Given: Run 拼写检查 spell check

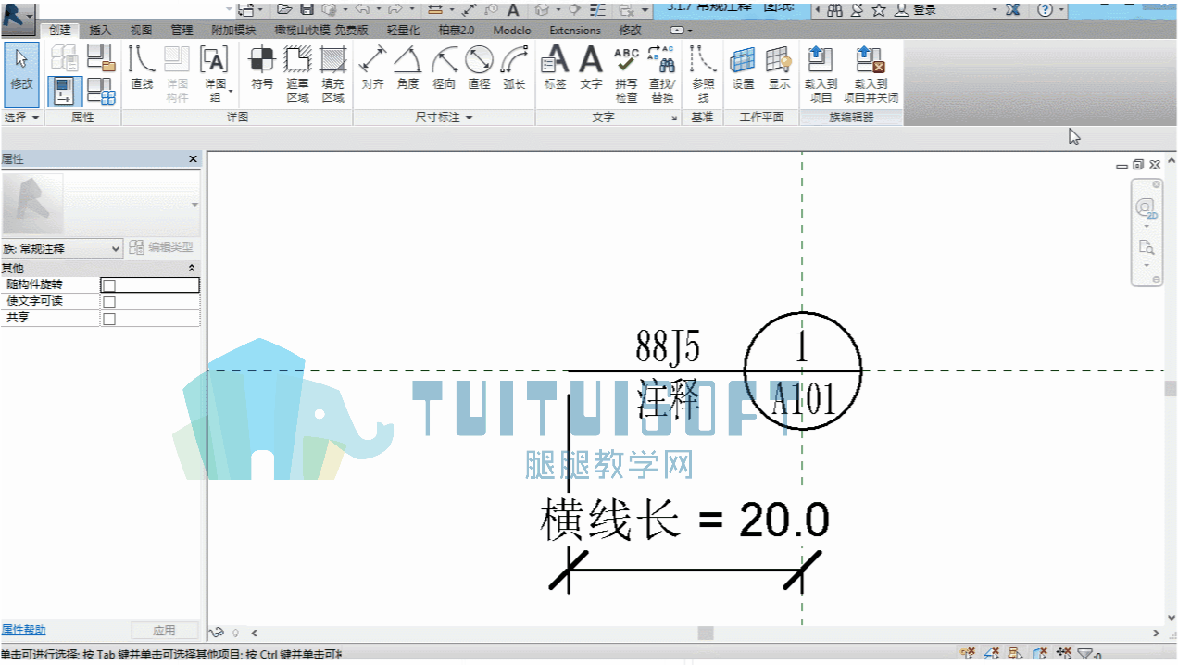Looking at the screenshot, I should tap(626, 74).
